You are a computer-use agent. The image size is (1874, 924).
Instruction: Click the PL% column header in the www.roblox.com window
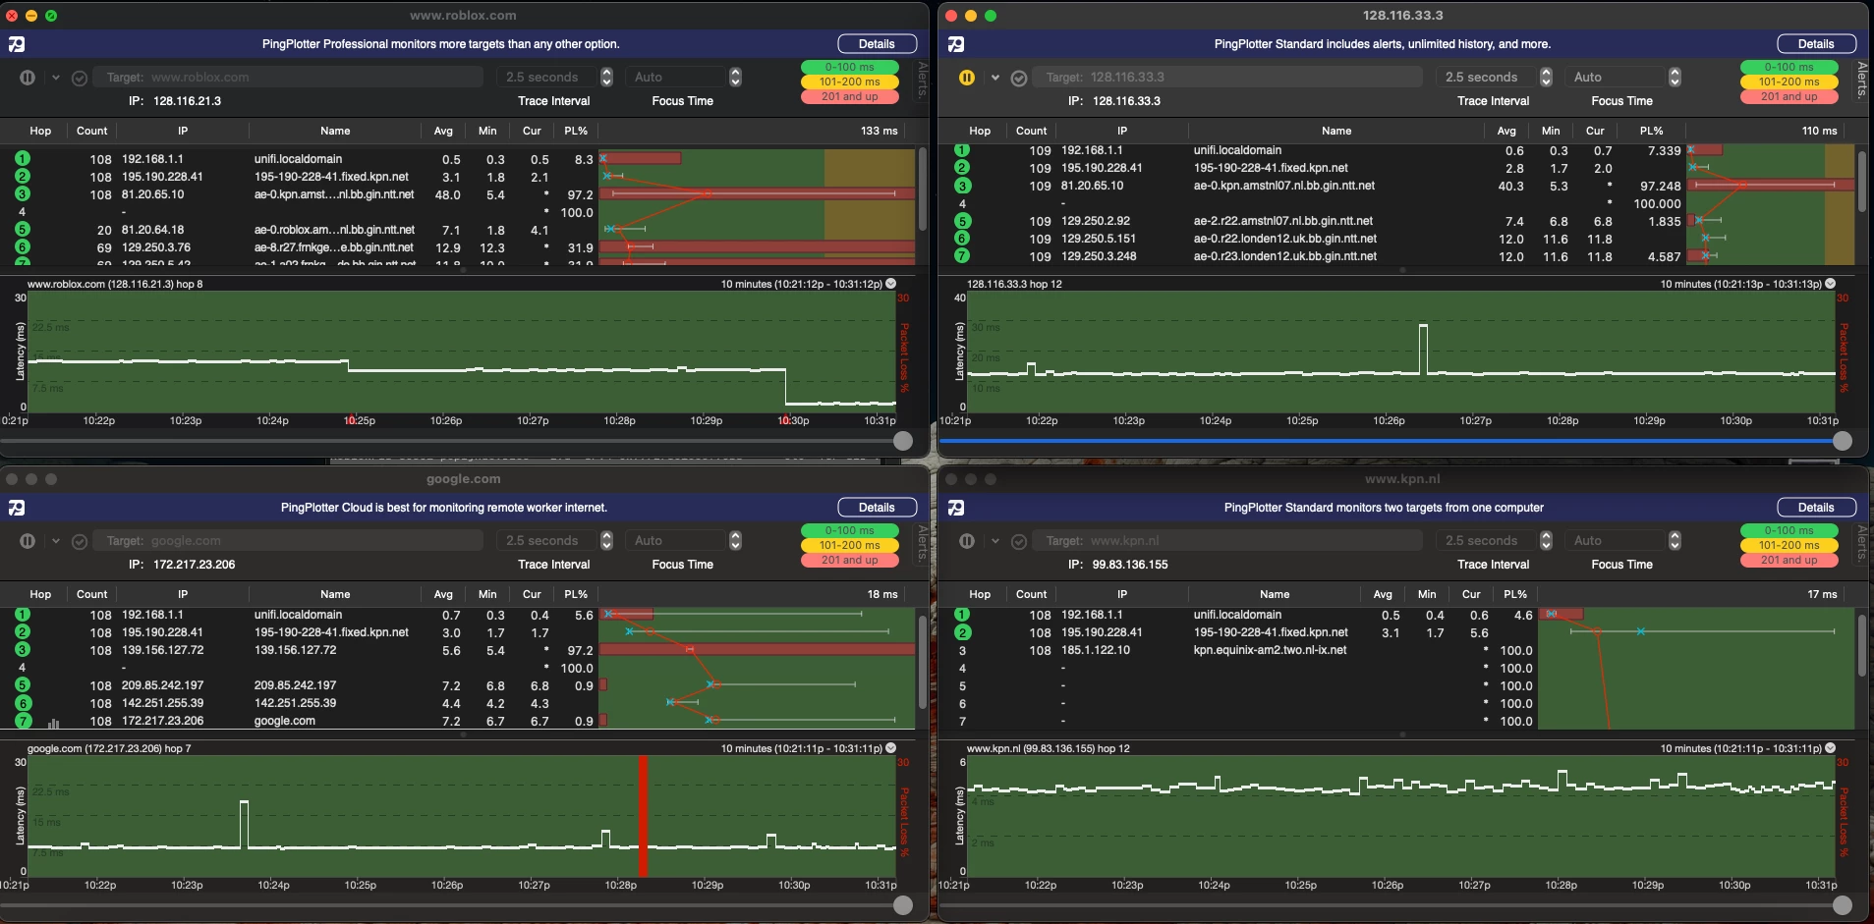[576, 131]
